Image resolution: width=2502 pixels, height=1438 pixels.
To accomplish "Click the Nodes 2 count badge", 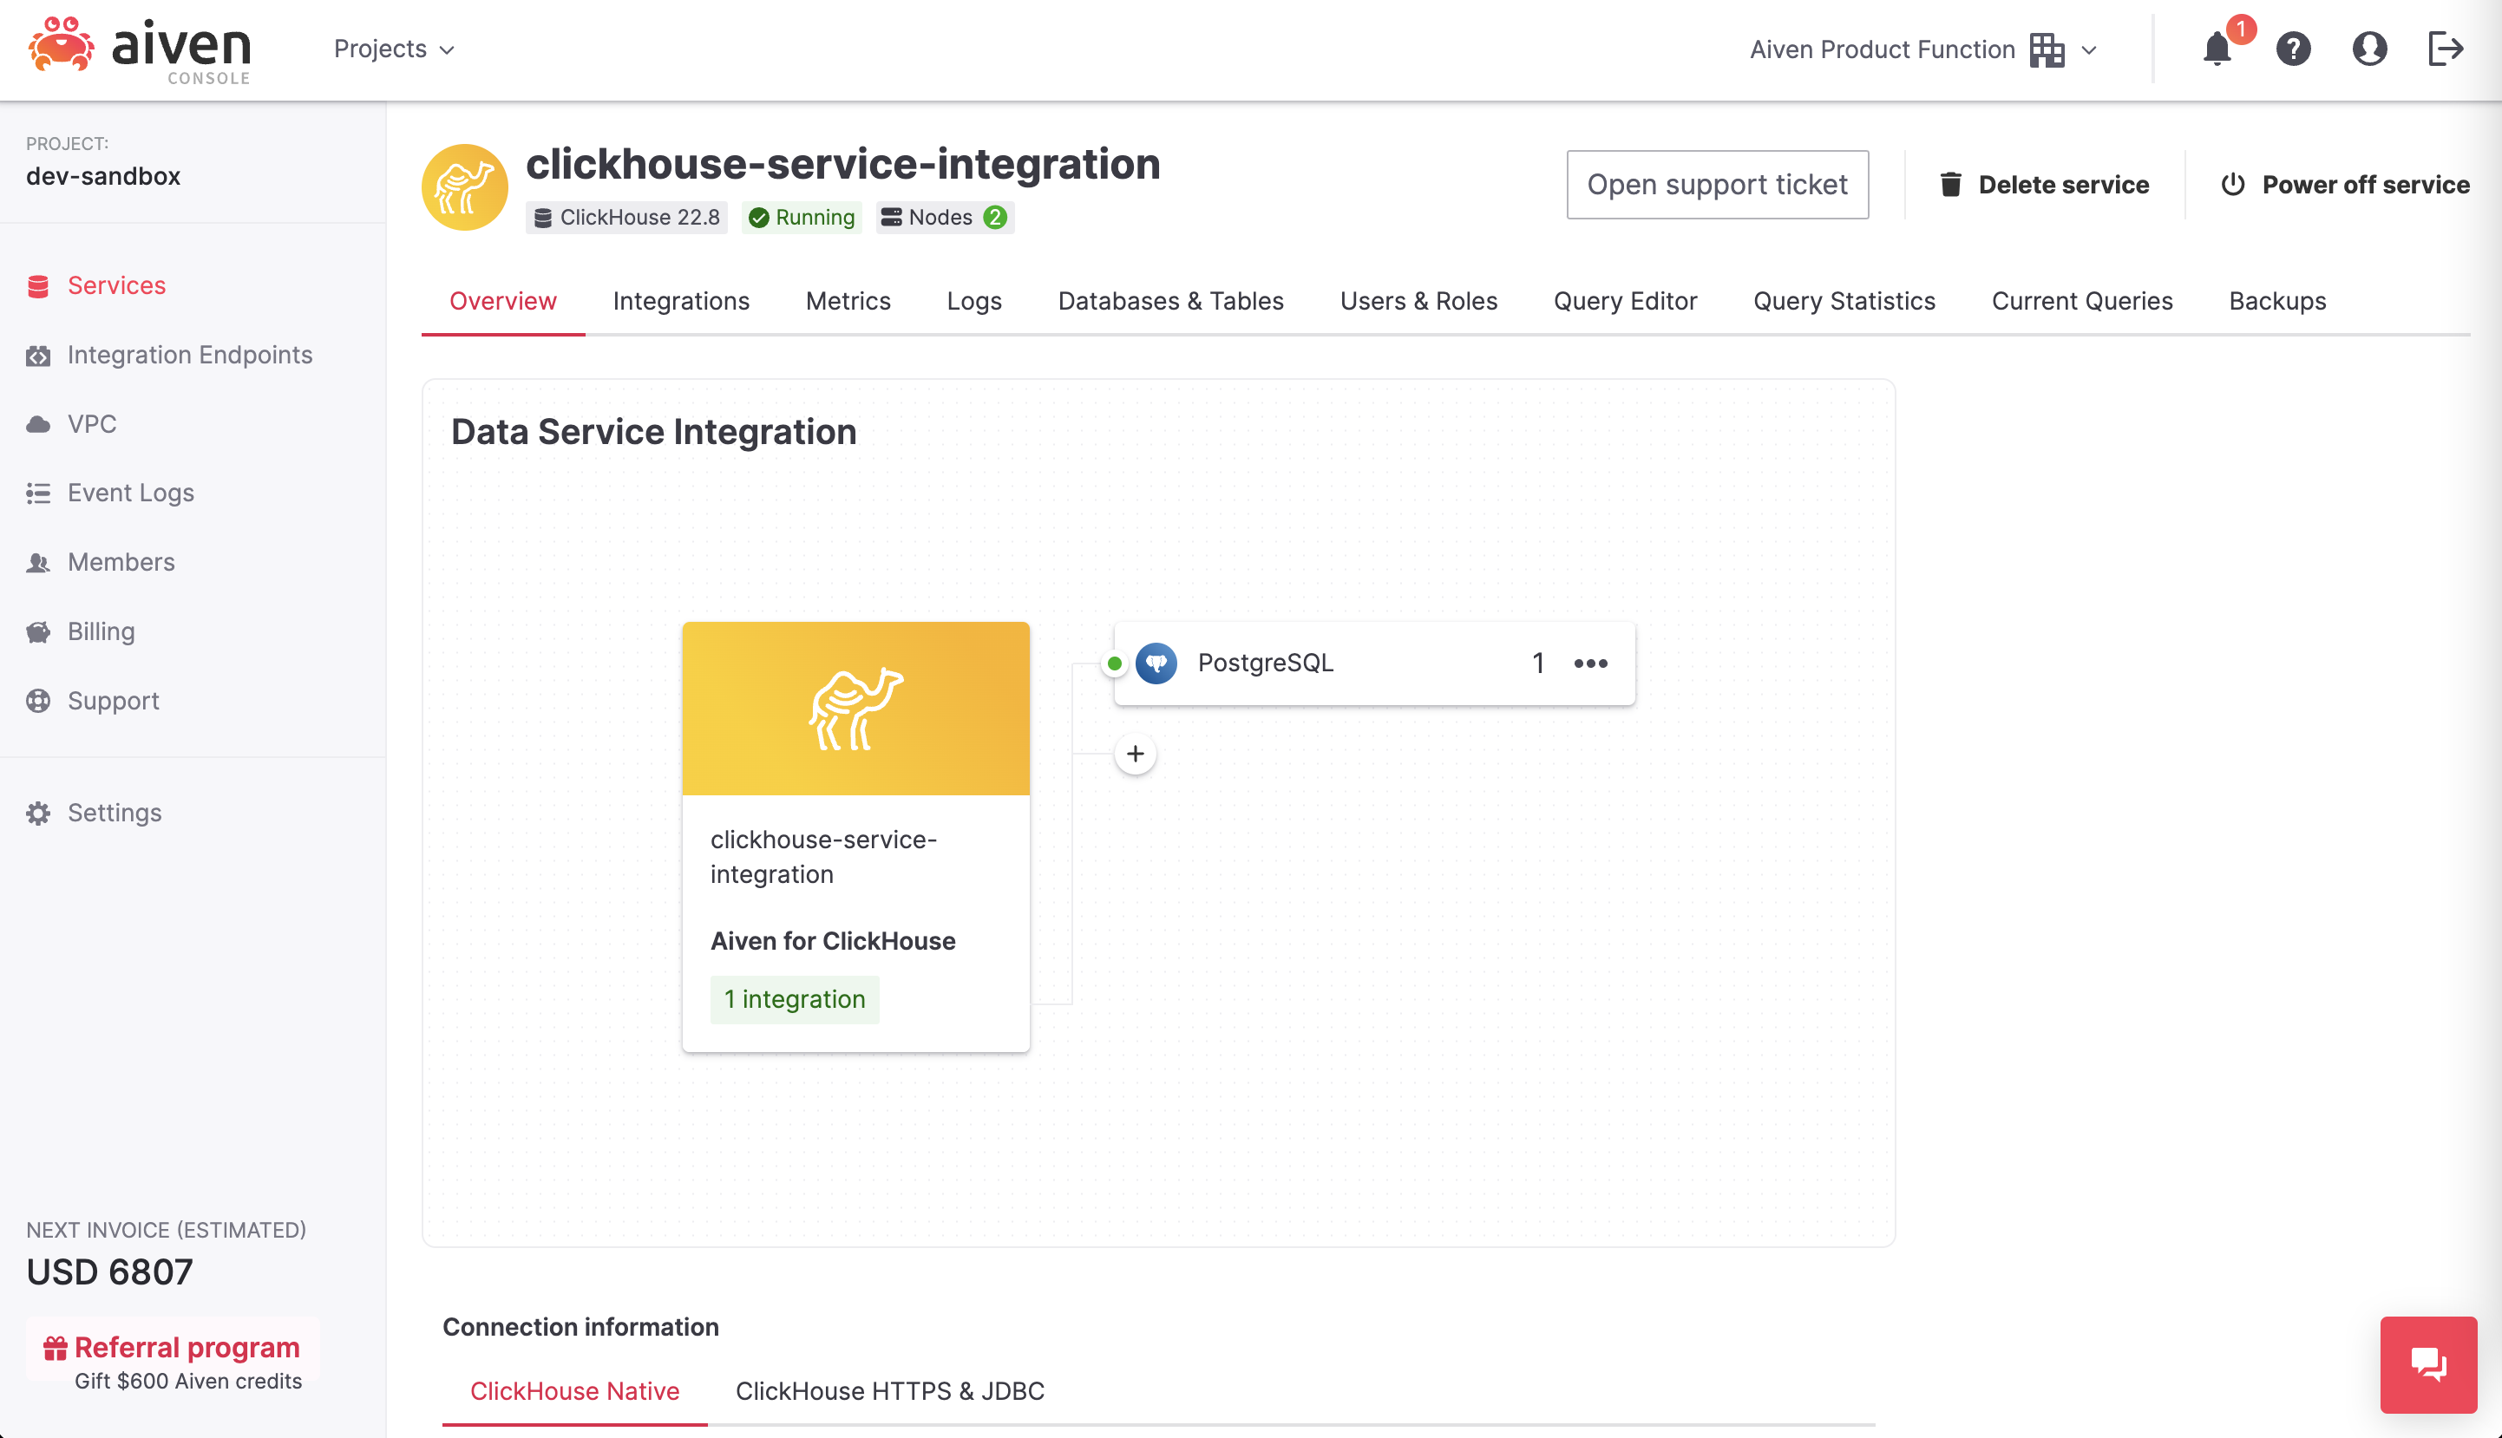I will coord(995,218).
